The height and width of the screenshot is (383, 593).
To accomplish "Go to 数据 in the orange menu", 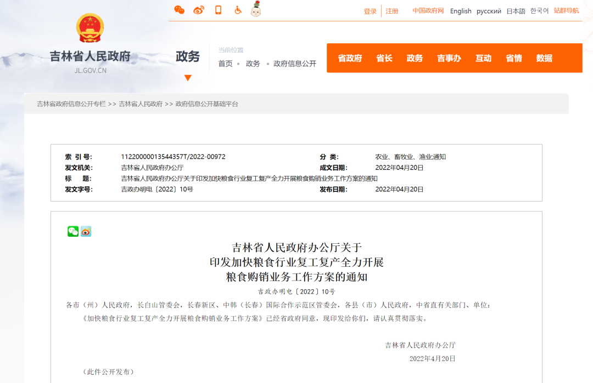I will (544, 58).
